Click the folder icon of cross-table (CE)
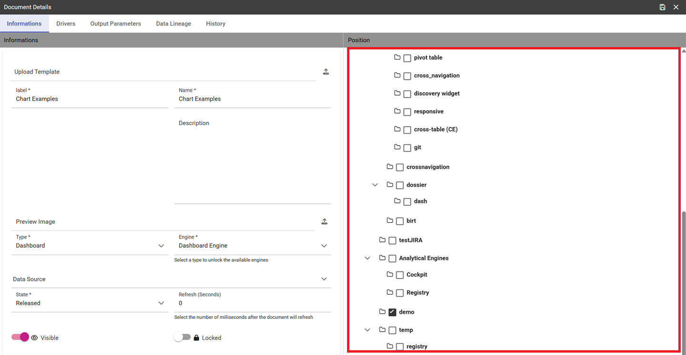The height and width of the screenshot is (355, 686). click(x=398, y=129)
